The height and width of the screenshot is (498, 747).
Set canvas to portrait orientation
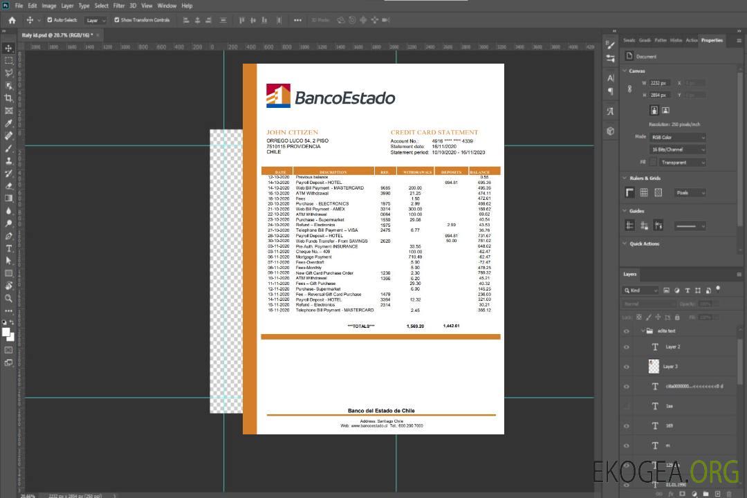(654, 110)
